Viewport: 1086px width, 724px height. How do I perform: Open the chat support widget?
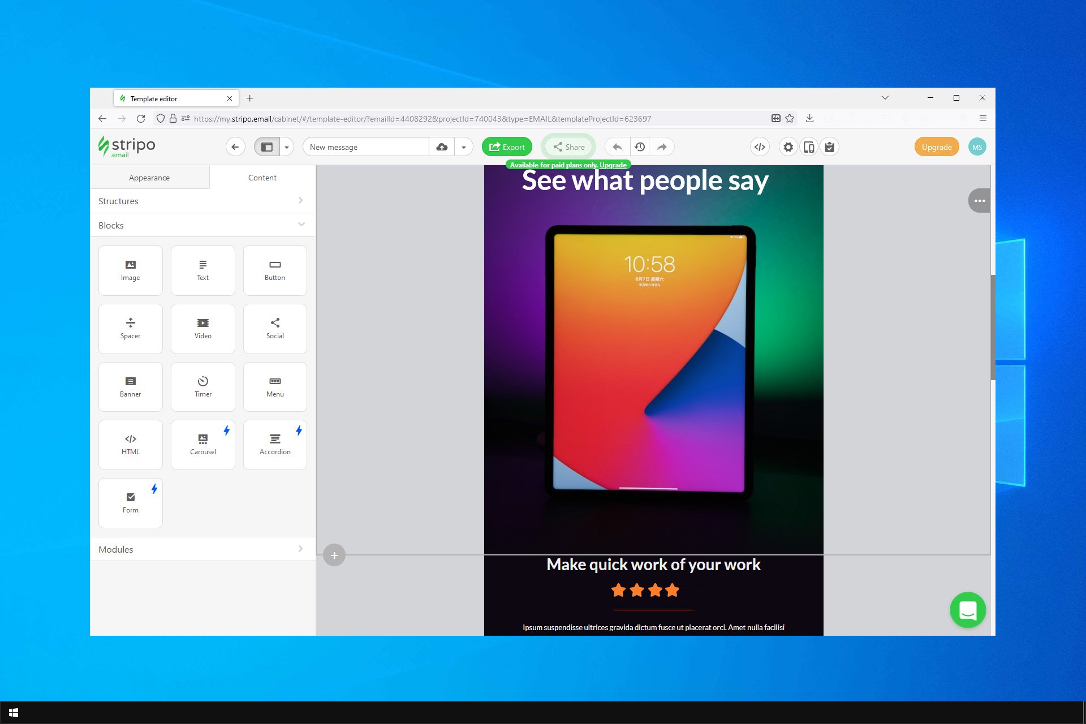point(968,610)
